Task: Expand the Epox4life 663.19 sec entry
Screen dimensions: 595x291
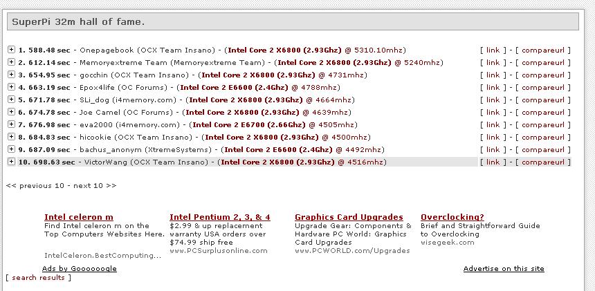Action: pyautogui.click(x=11, y=87)
